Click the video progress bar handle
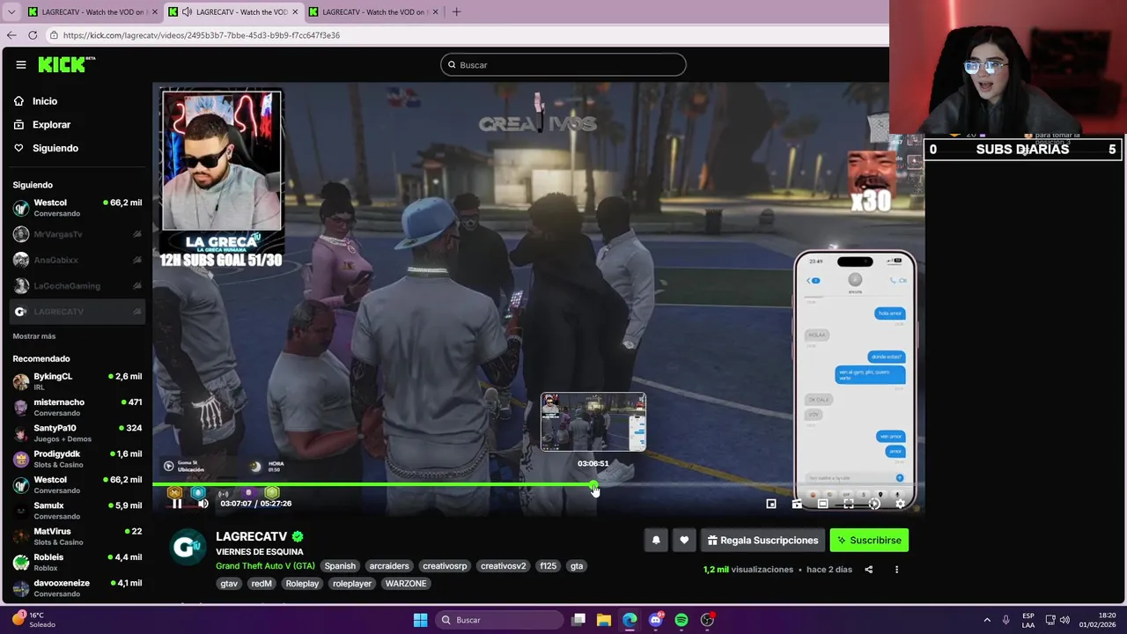 pyautogui.click(x=593, y=484)
